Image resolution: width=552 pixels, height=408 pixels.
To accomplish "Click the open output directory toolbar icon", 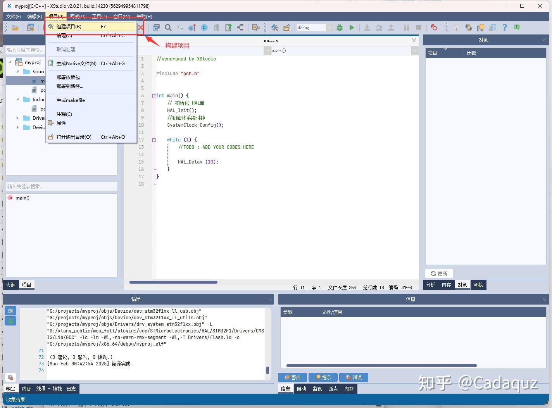I will [287, 28].
